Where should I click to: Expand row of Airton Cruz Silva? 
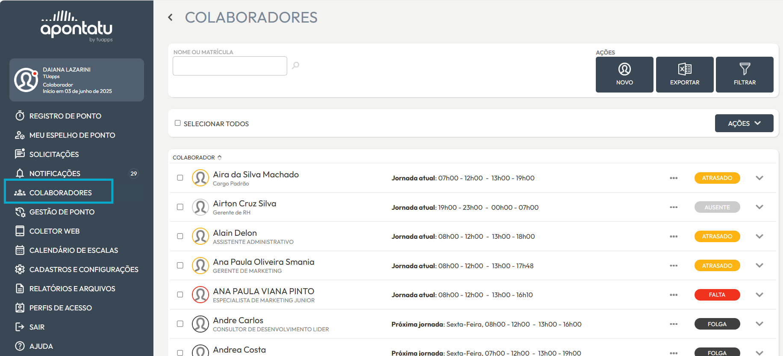point(759,207)
